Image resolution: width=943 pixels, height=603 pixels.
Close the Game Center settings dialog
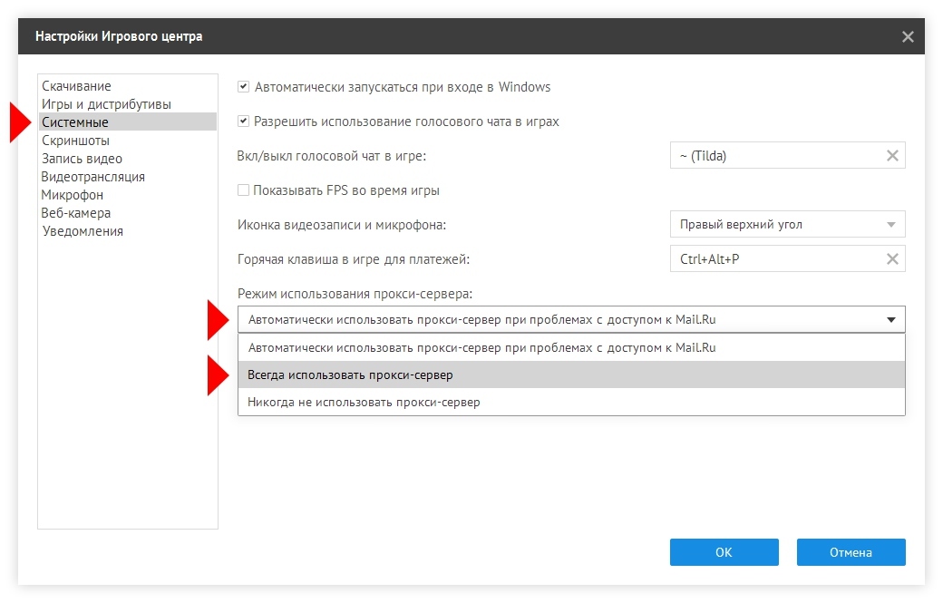coord(908,36)
